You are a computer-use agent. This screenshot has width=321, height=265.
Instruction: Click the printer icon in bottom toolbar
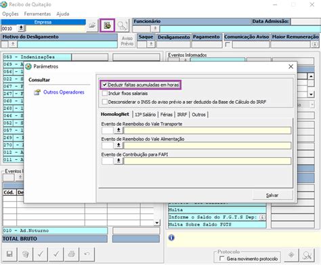point(72,254)
